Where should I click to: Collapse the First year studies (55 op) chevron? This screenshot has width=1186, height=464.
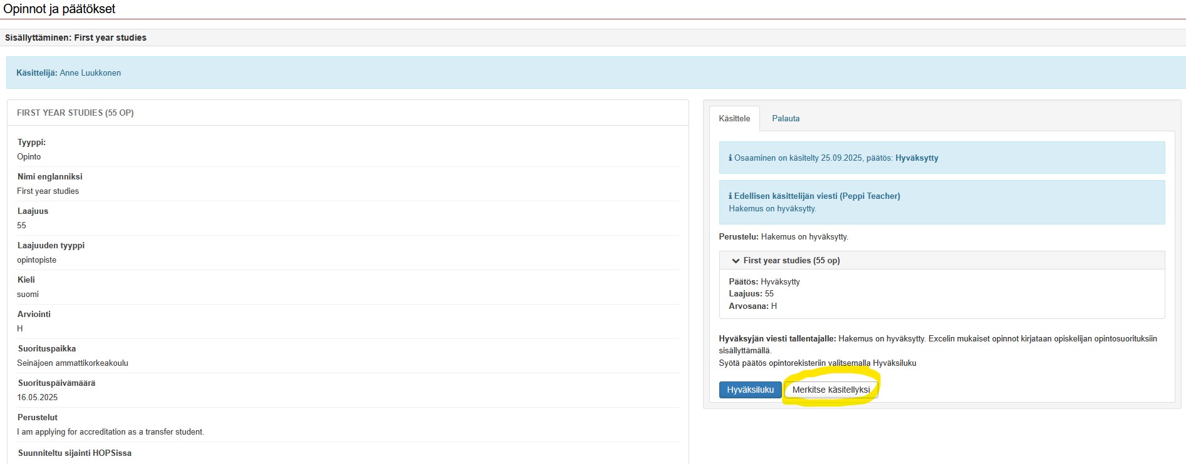point(736,261)
